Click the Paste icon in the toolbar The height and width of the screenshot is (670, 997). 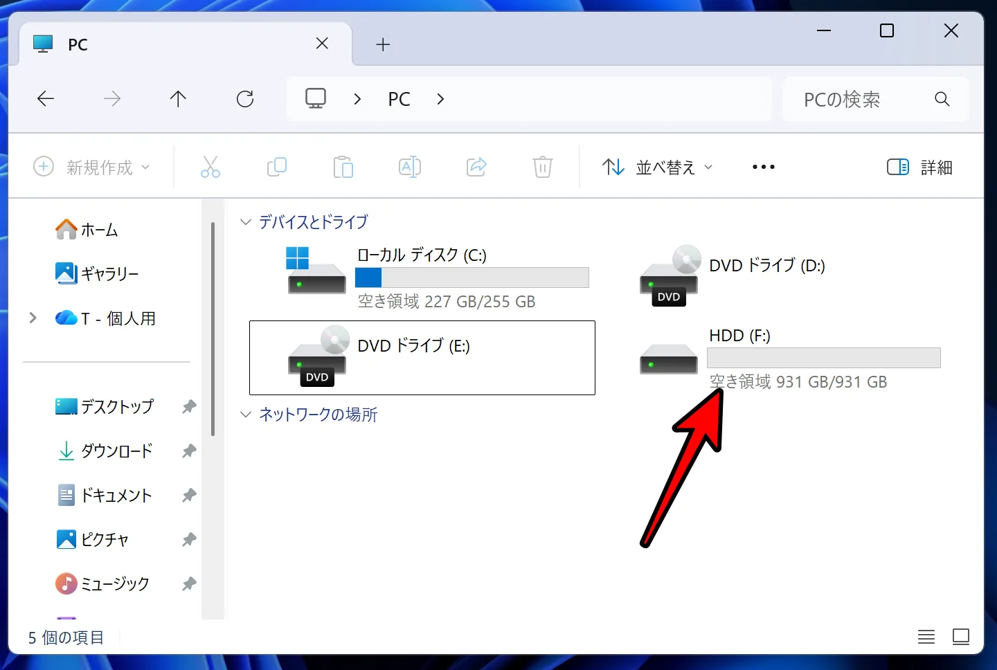(x=343, y=167)
